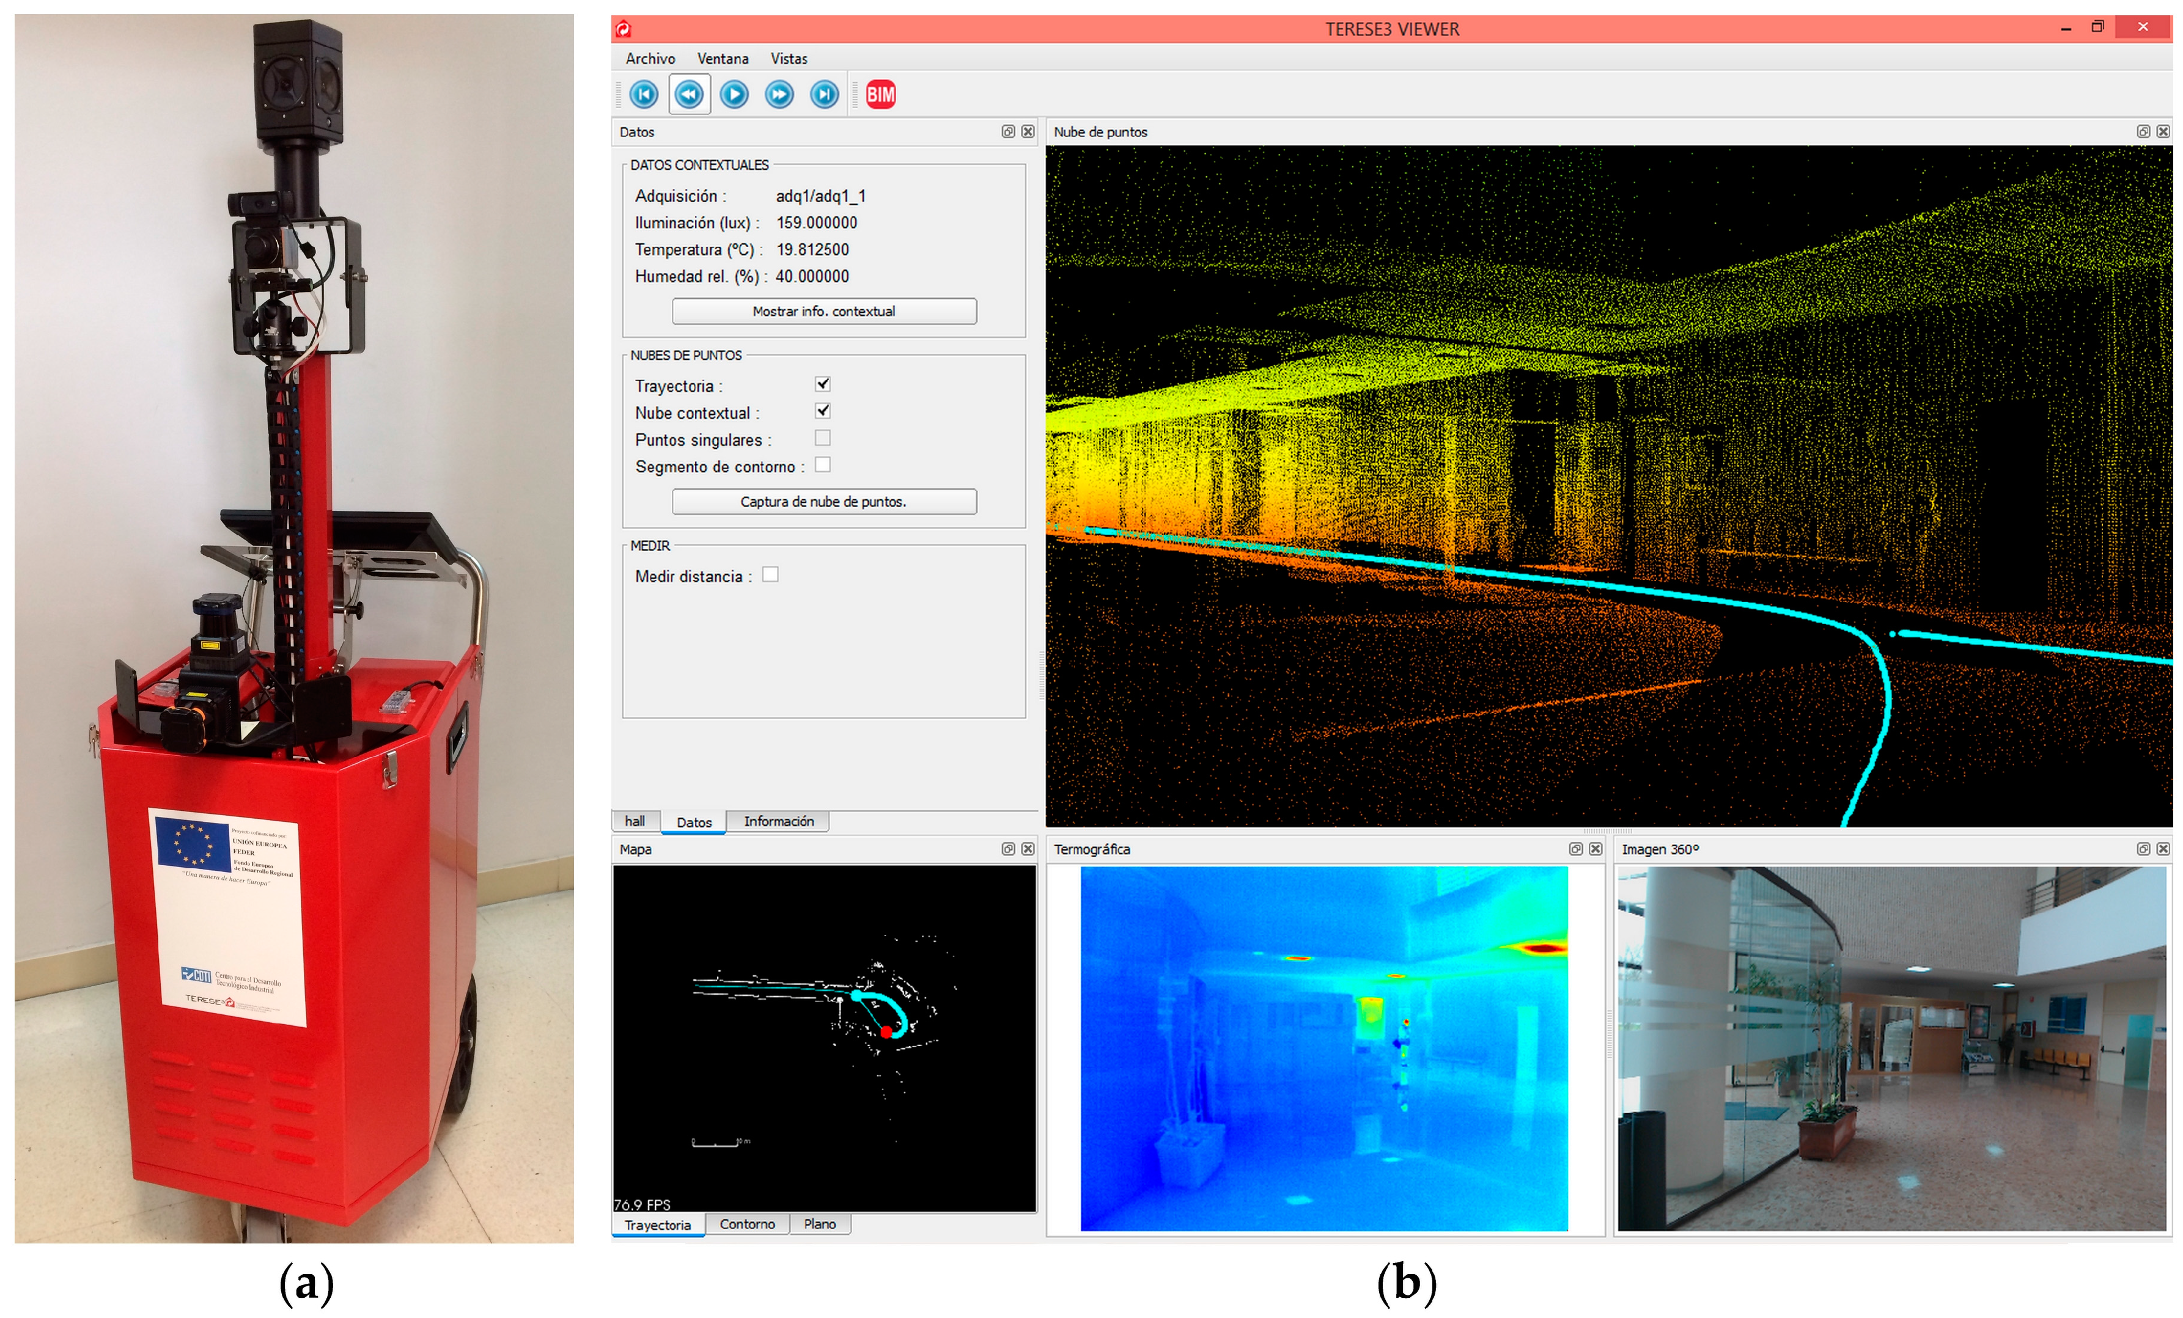Enable the Puntos singulares checkbox
2183x1318 pixels.
click(822, 438)
